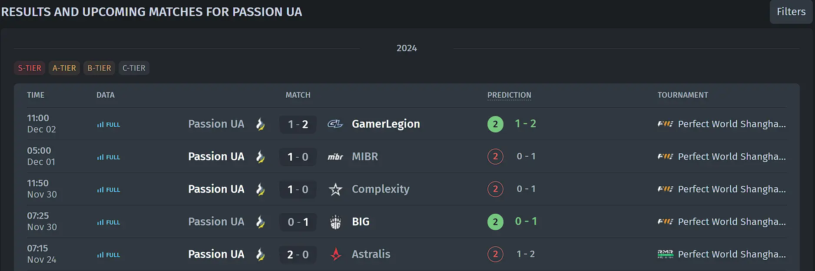Click the MIBR team logo
This screenshot has height=271, width=815.
pos(335,157)
